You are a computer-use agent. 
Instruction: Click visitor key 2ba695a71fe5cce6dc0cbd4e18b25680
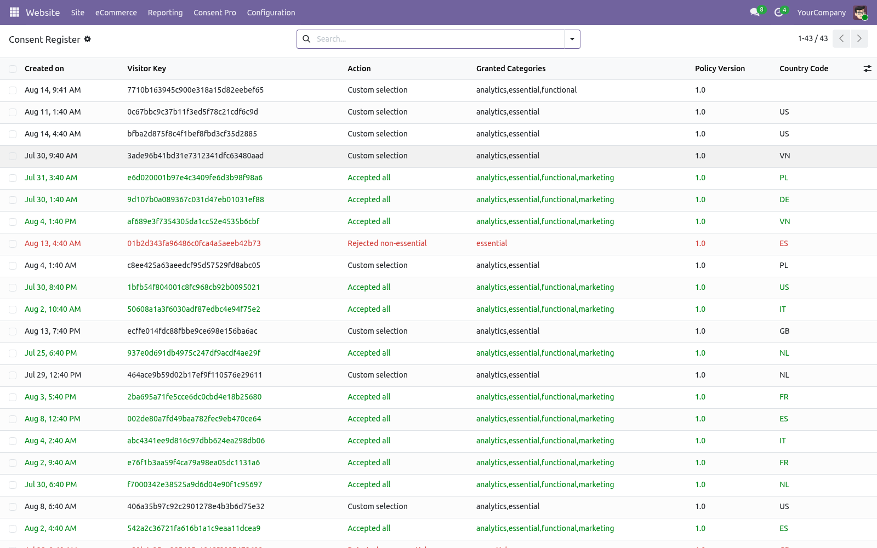[194, 397]
